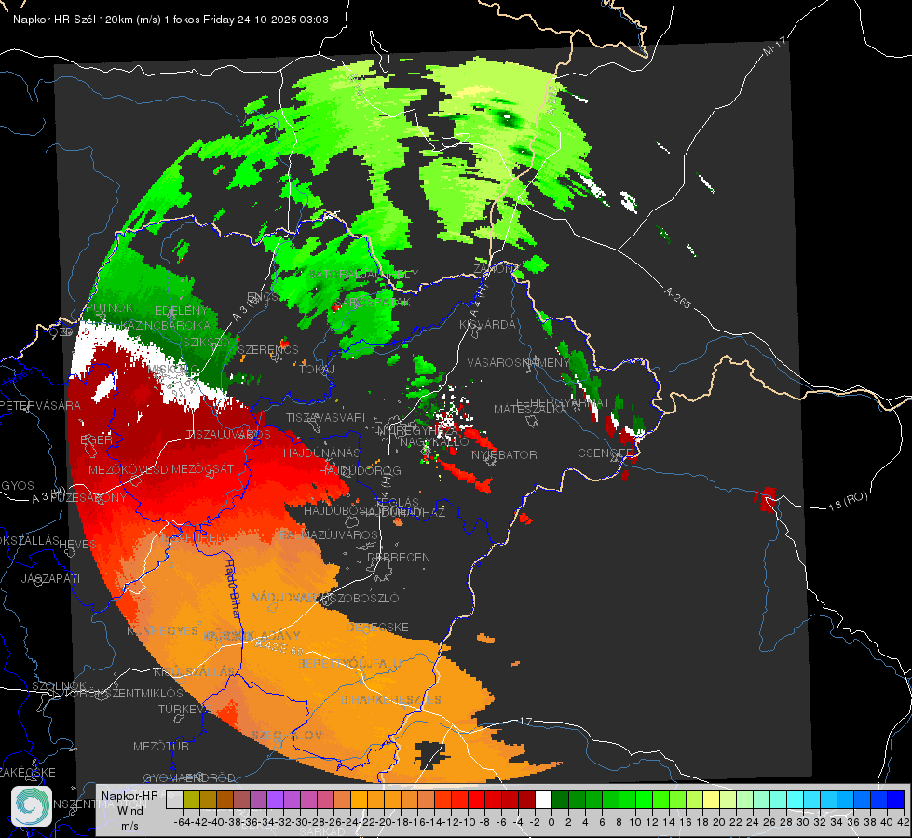The height and width of the screenshot is (838, 912).
Task: Pick the olive swatch above the -64 label
Action: (191, 799)
